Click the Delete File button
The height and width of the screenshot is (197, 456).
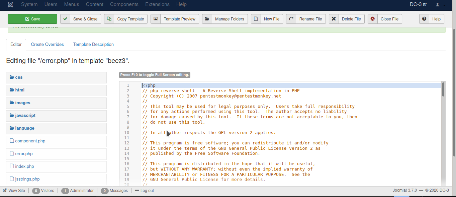347,19
